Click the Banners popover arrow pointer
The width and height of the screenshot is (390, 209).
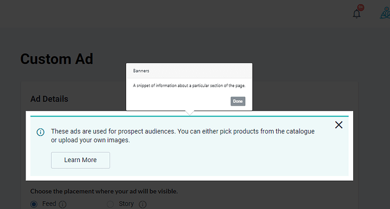click(189, 113)
